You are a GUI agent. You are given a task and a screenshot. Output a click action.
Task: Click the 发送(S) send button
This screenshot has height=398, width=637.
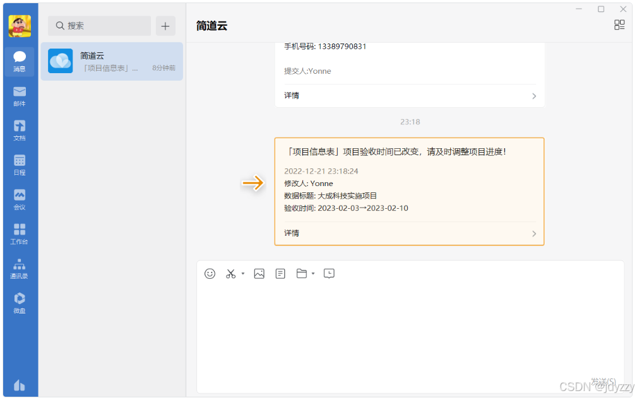[604, 382]
